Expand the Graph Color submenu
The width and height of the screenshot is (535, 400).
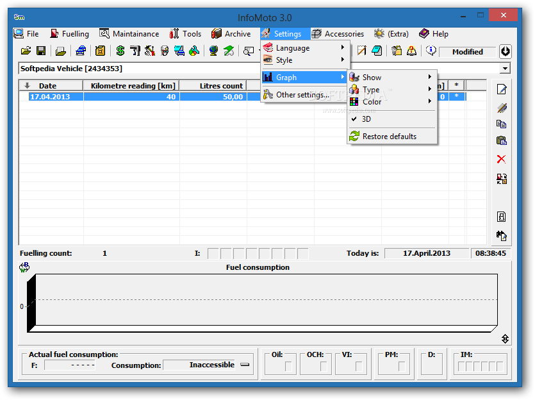pos(392,102)
